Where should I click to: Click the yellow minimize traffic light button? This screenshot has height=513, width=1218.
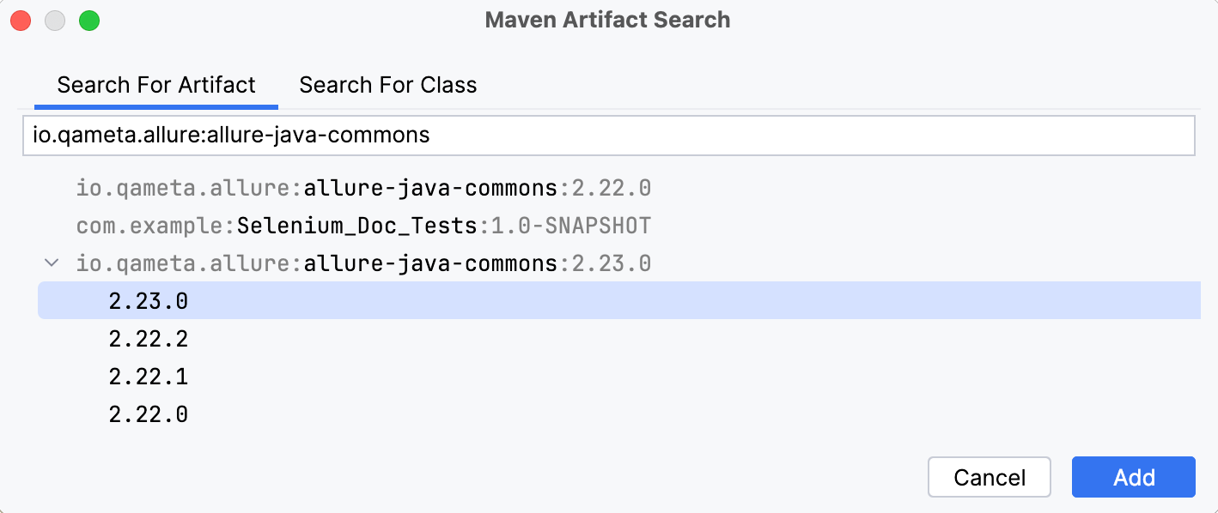pyautogui.click(x=55, y=20)
